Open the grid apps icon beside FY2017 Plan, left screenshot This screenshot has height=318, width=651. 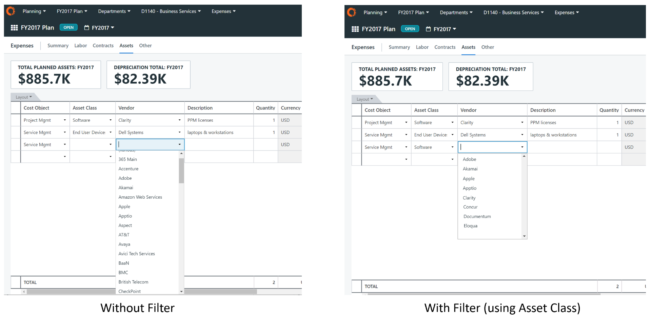point(14,28)
